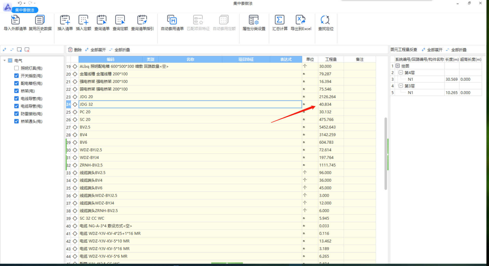
Task: Click expand-all plus icon in left panel
Action: point(4,50)
